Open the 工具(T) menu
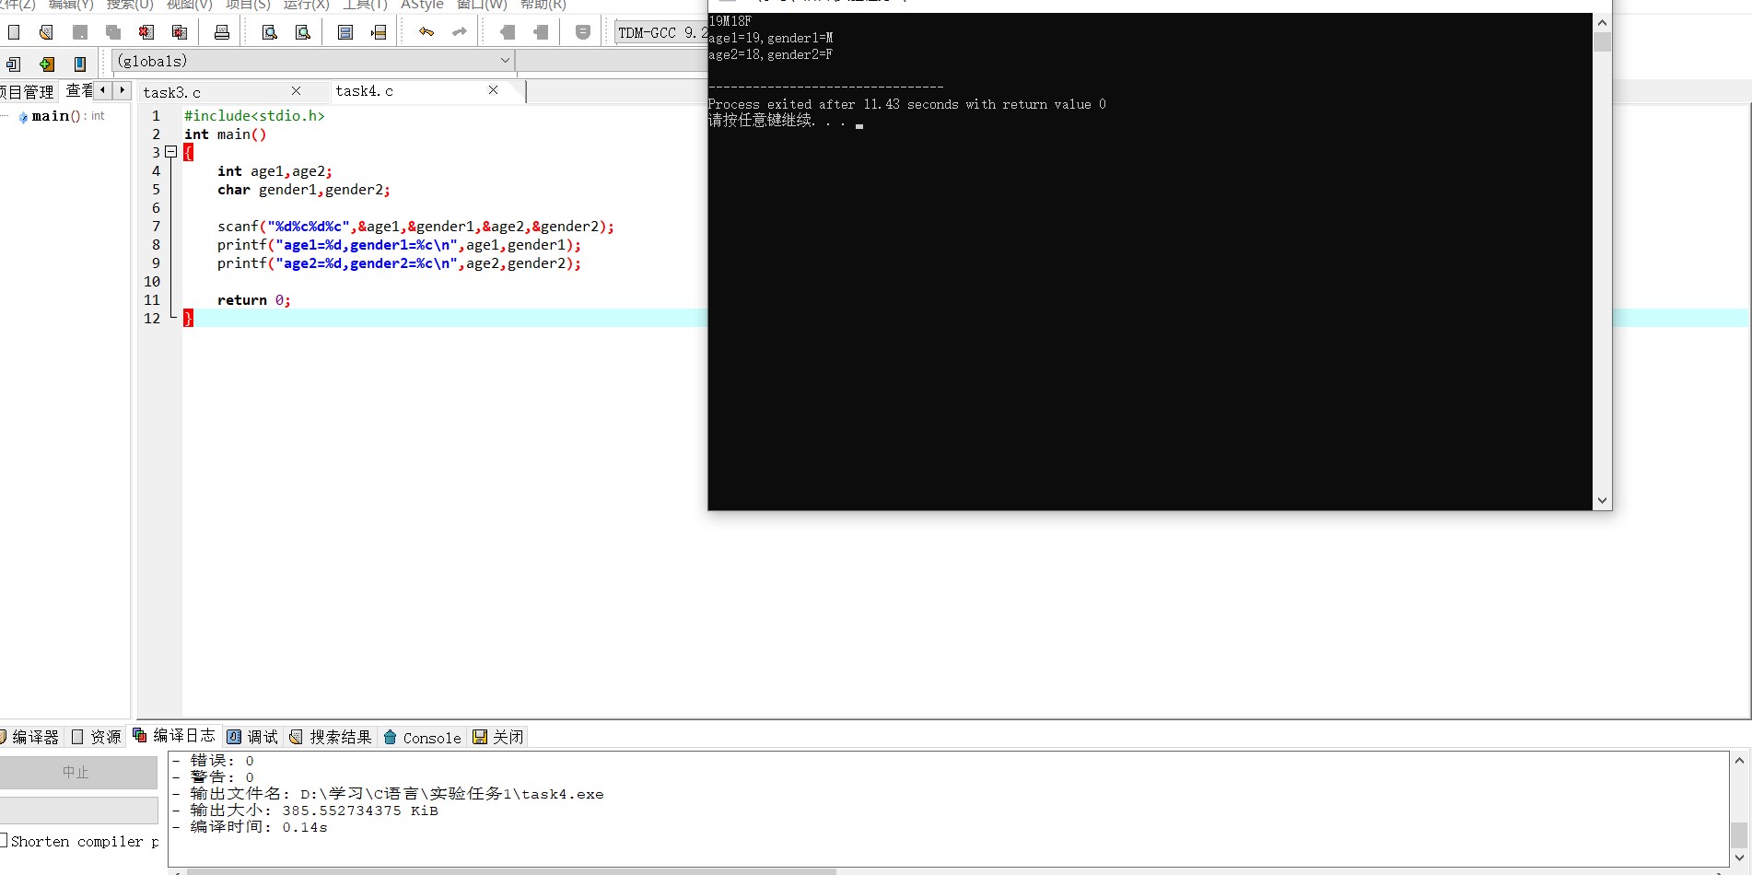 coord(365,5)
